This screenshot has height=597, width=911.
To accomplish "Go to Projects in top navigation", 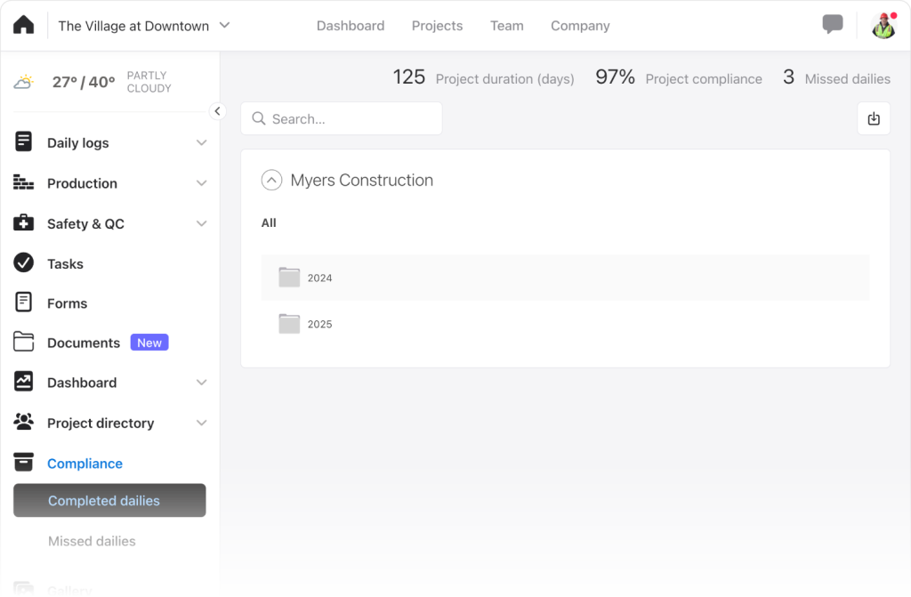I will tap(437, 26).
